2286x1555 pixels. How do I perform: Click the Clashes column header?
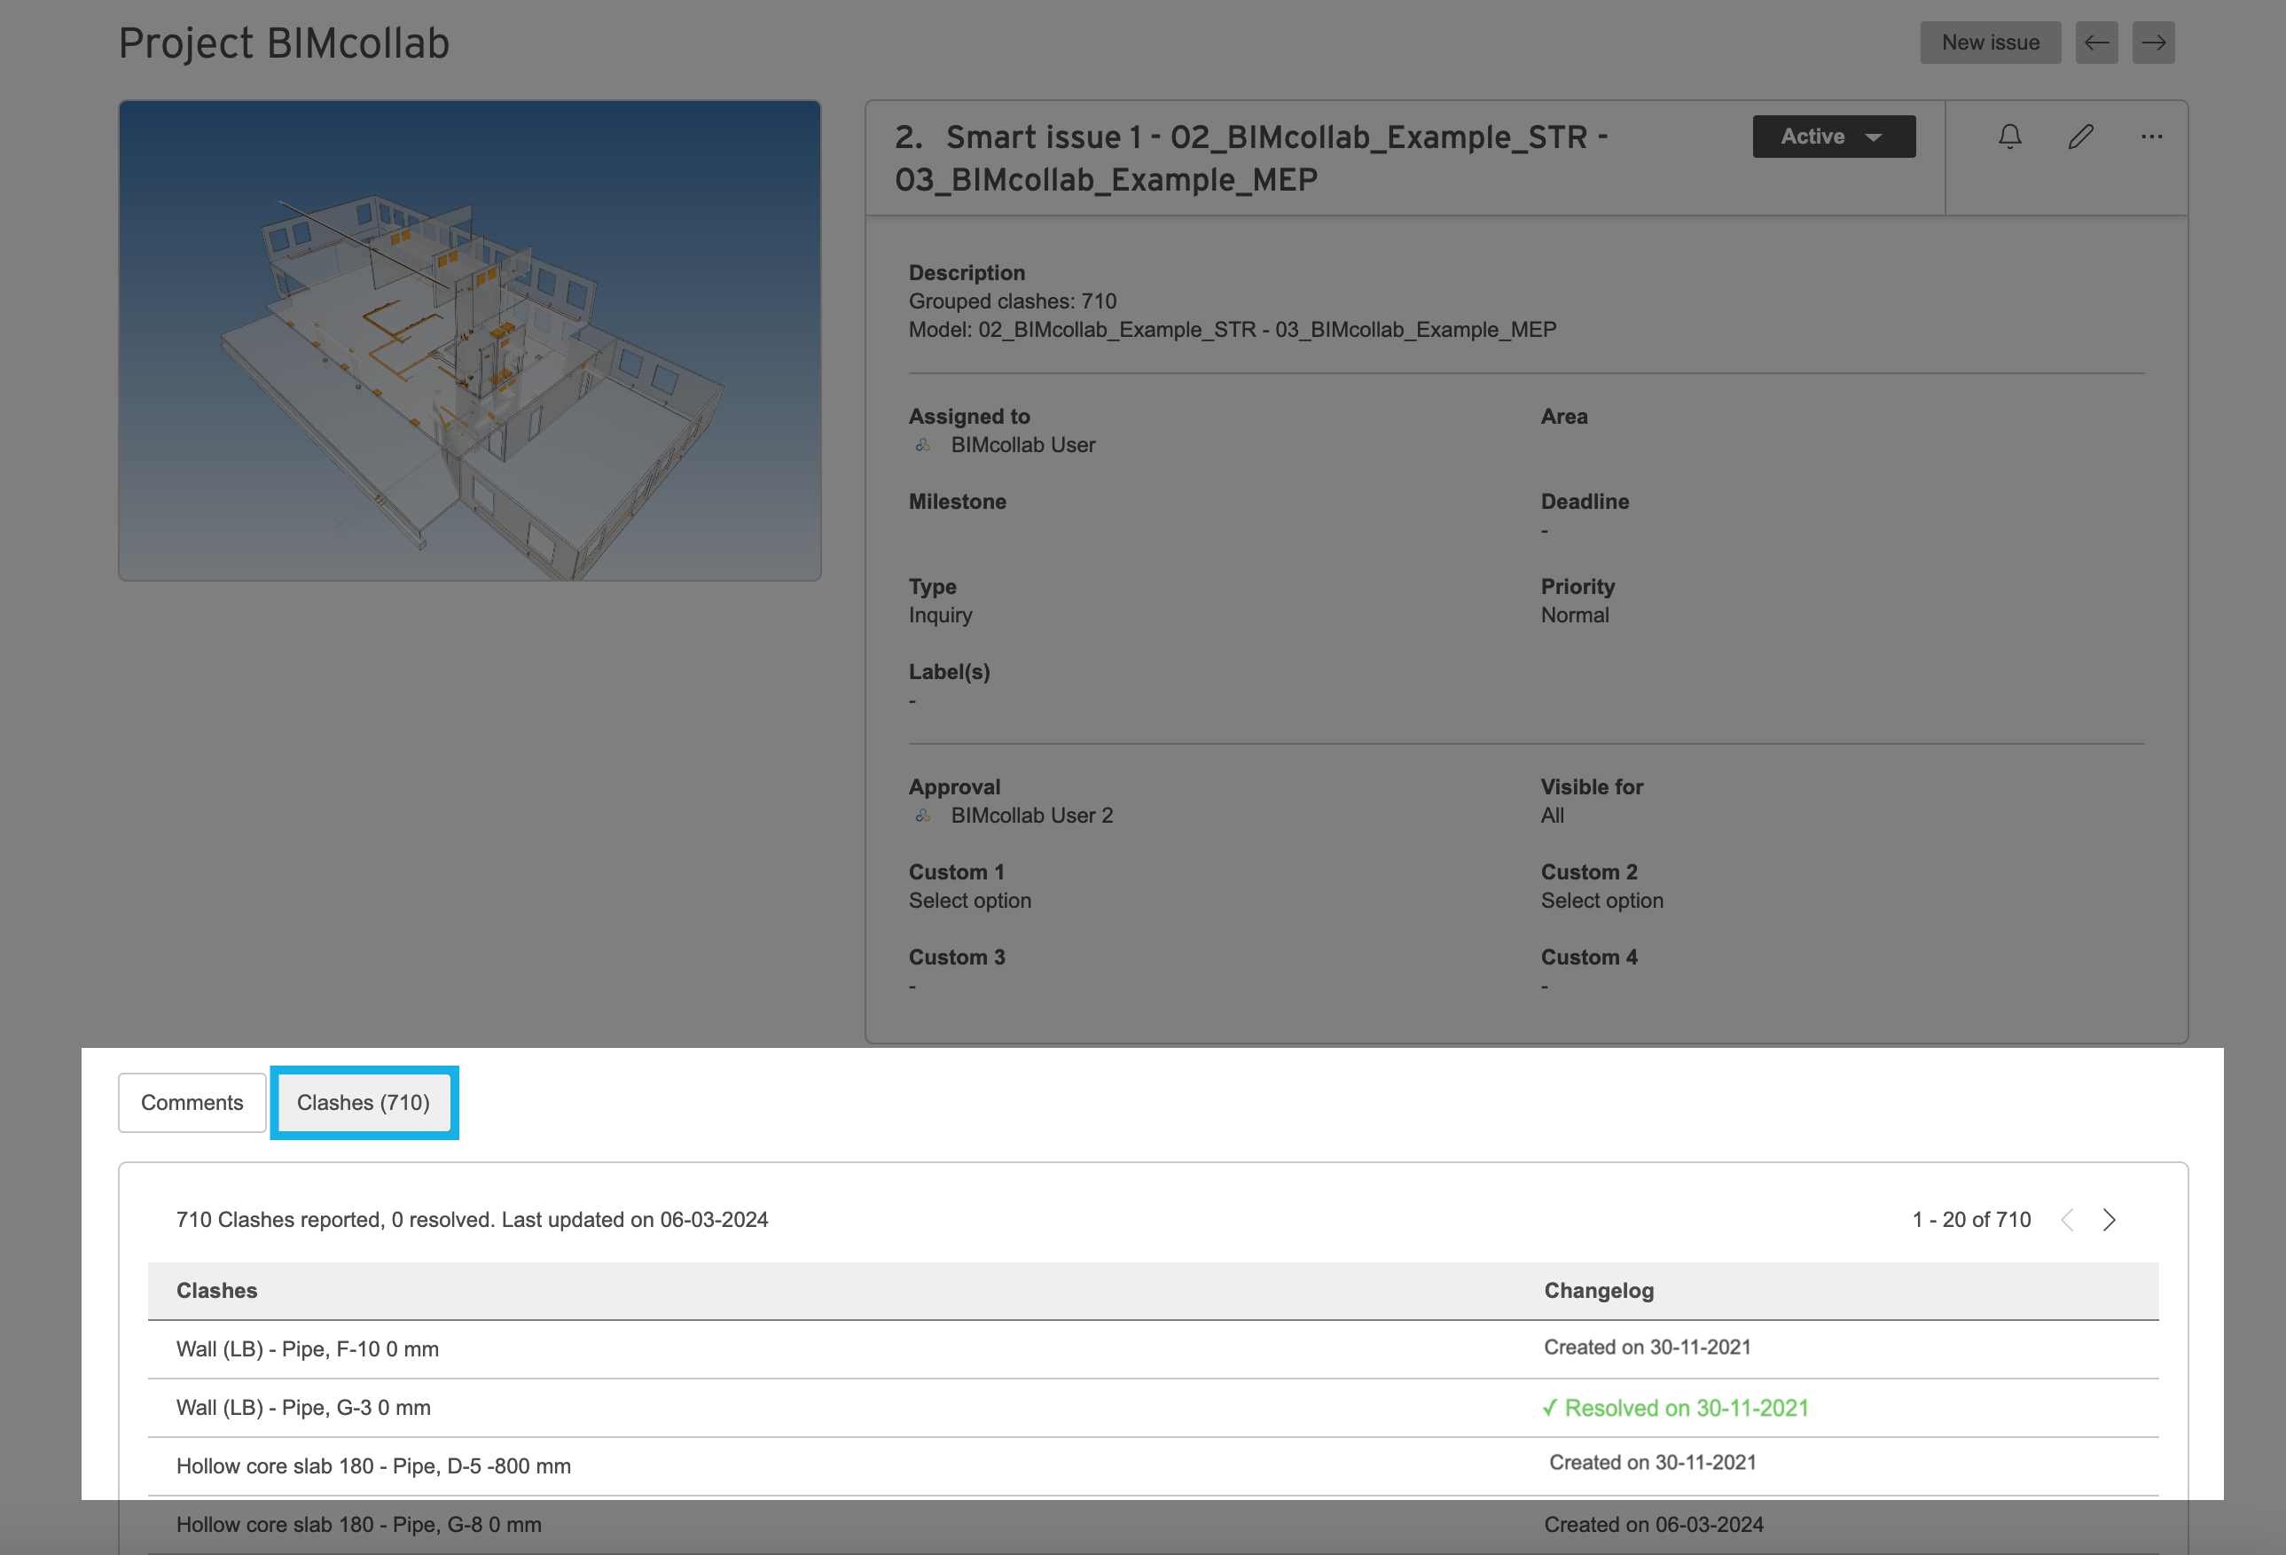tap(216, 1291)
